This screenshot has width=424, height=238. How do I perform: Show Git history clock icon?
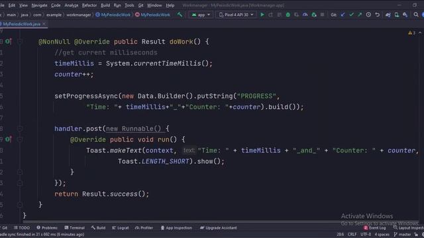(368, 15)
